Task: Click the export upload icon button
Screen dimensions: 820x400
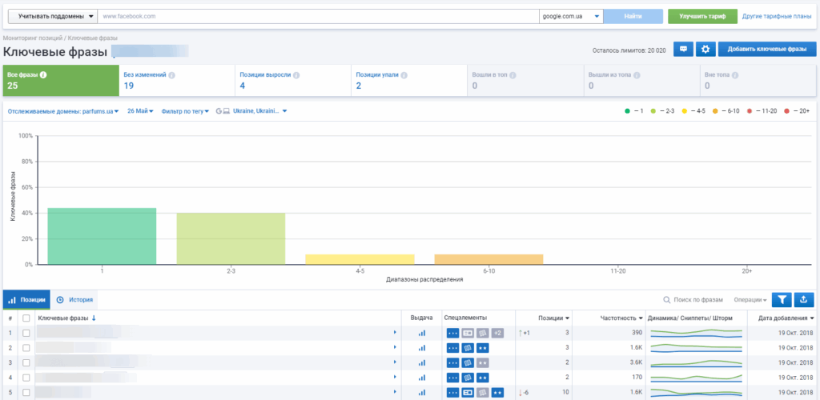Action: tap(804, 300)
